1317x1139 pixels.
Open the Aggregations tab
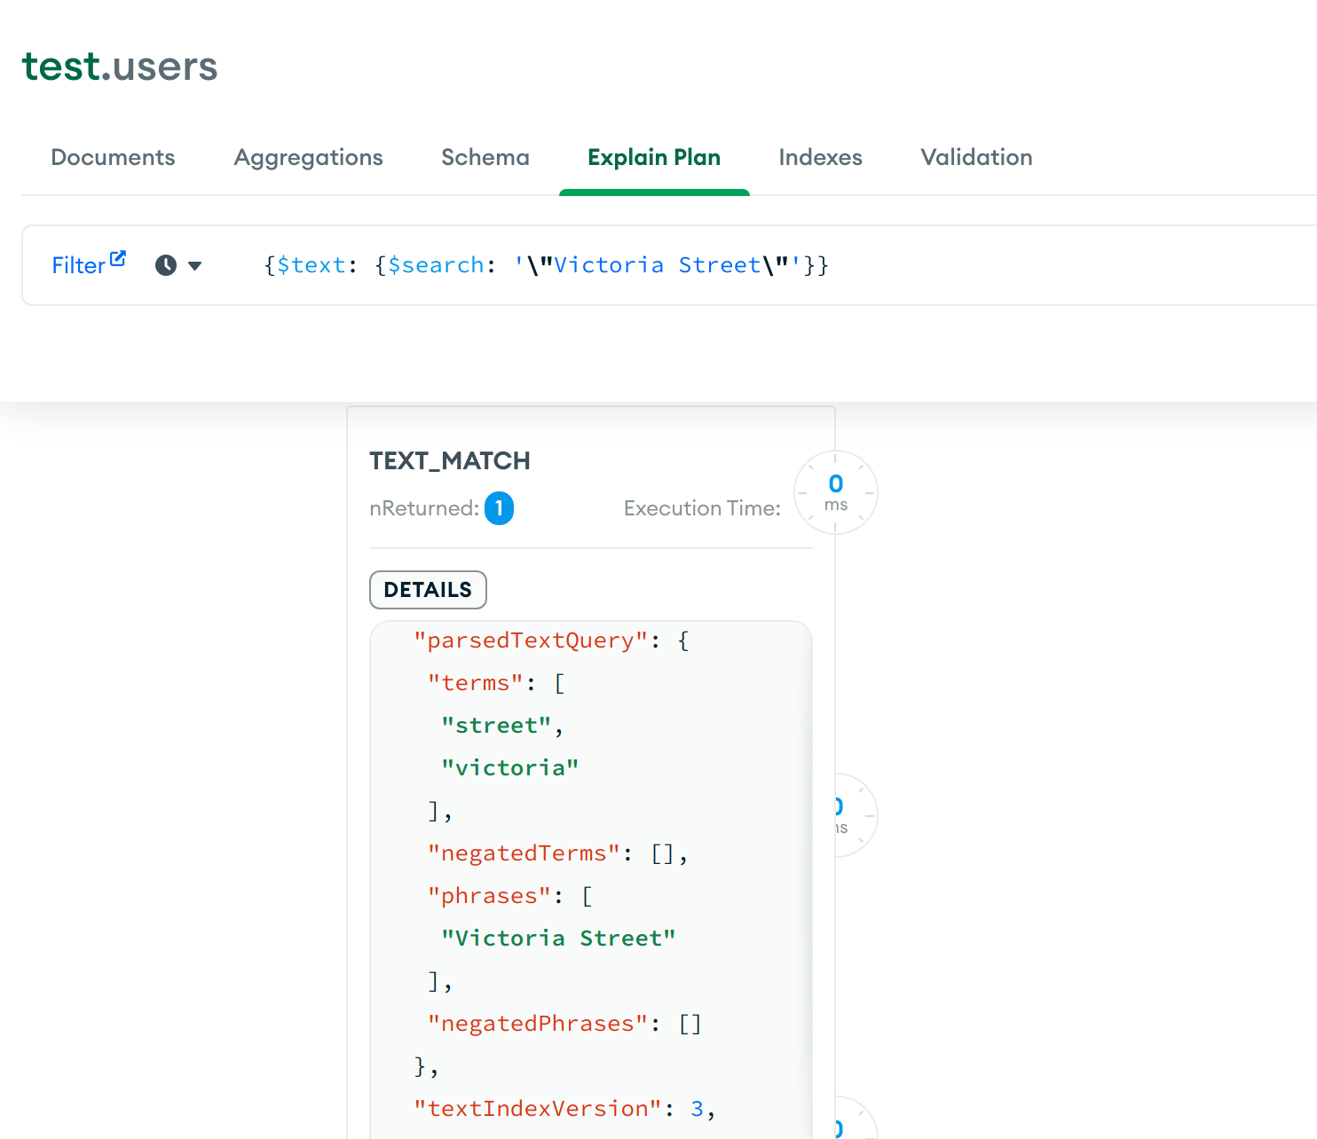click(308, 157)
